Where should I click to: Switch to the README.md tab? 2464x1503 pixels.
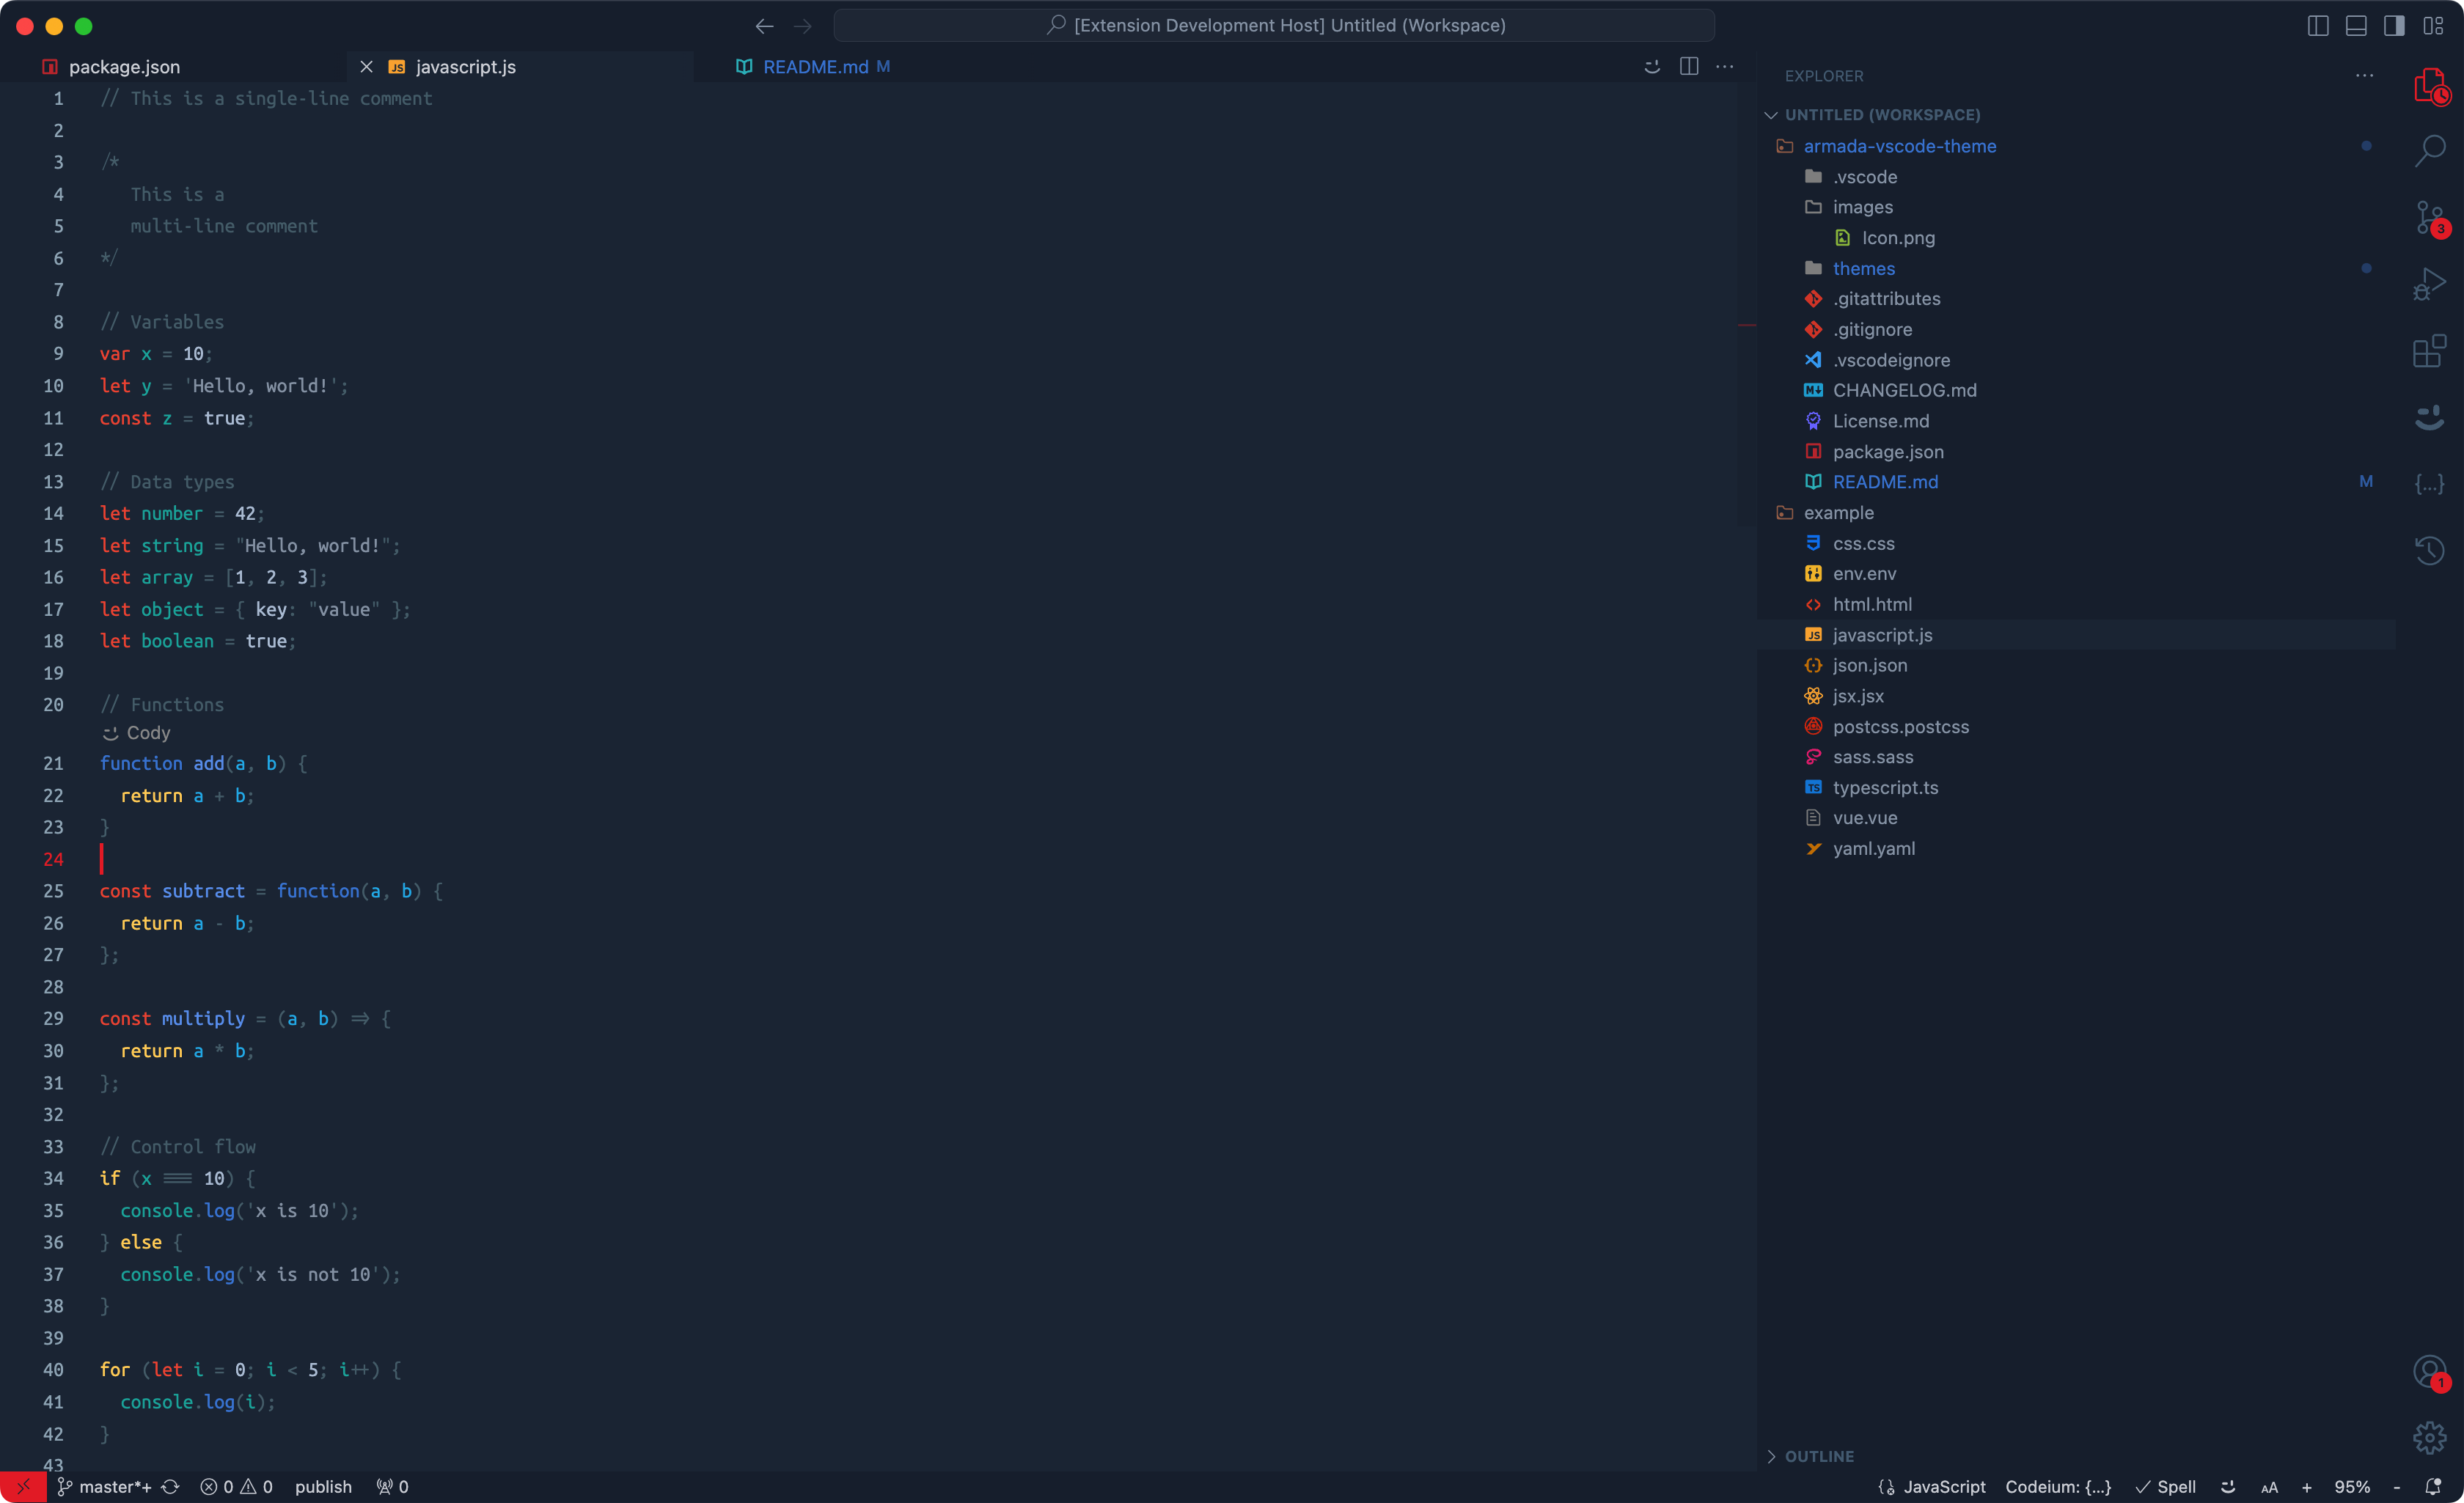coord(815,67)
